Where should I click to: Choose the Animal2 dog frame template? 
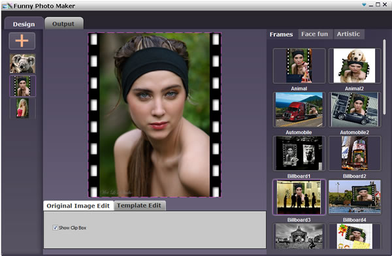[355, 66]
